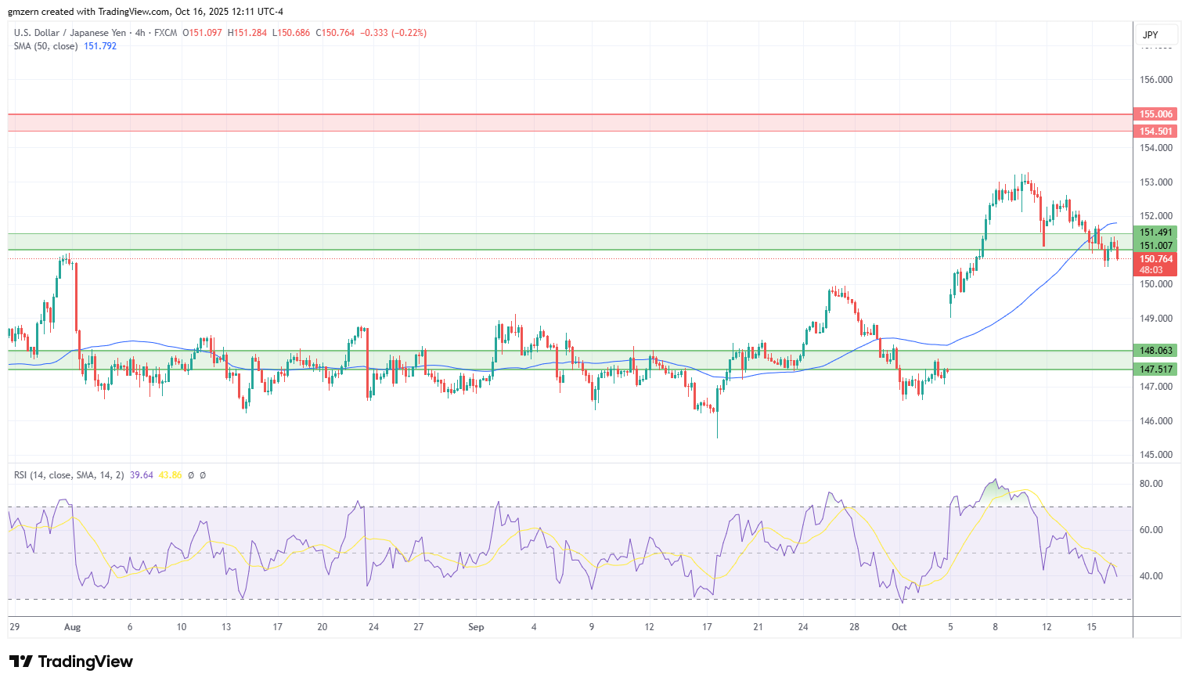1189x685 pixels.
Task: Click the 28 date label on the time axis
Action: pos(855,627)
